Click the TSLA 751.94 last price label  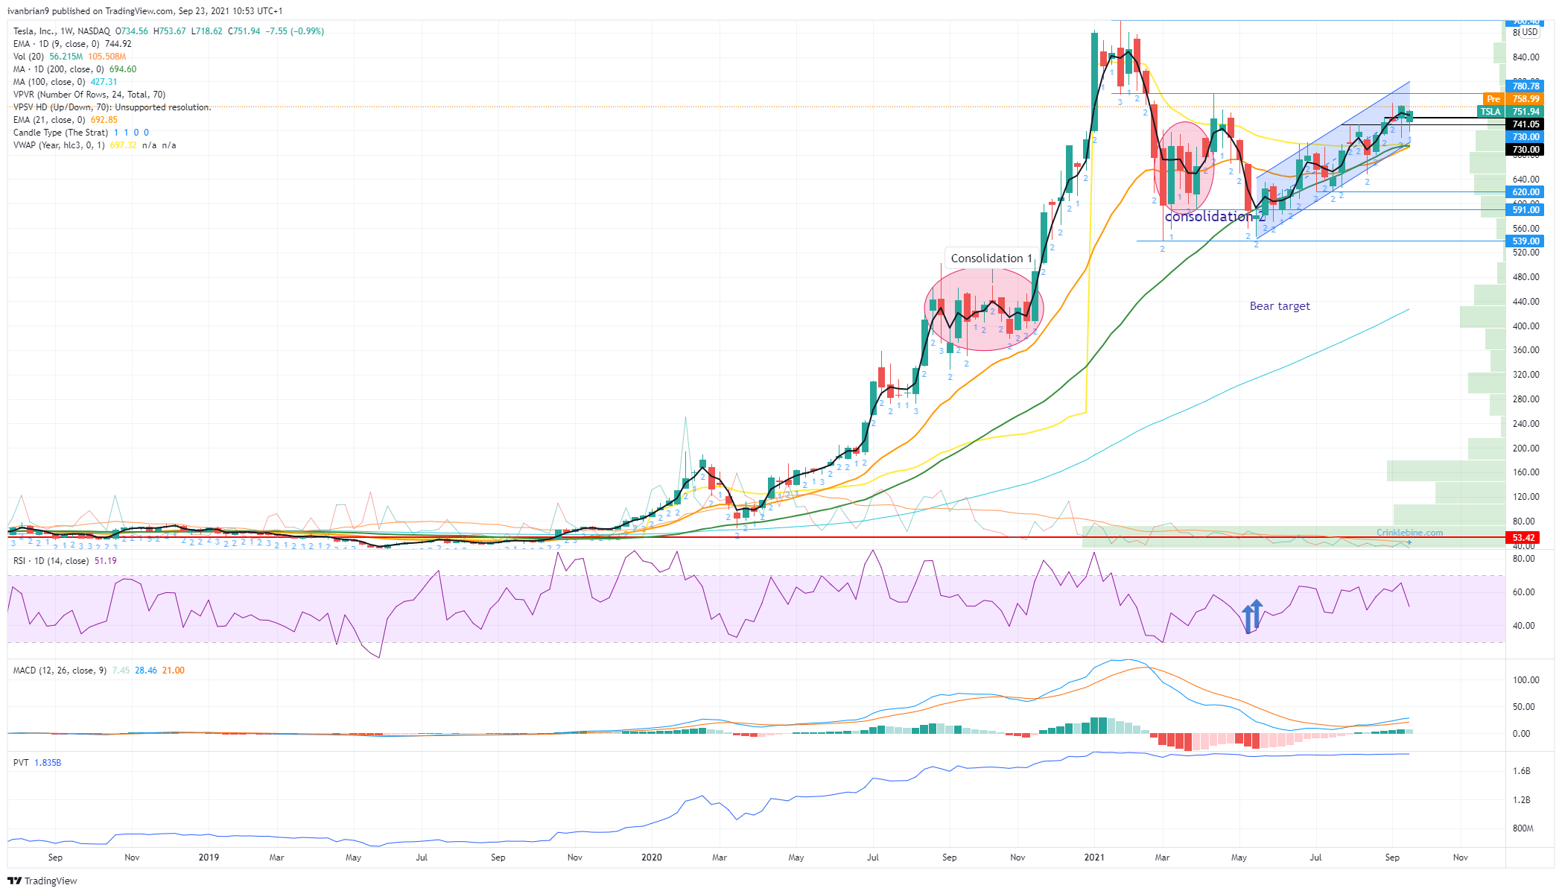pyautogui.click(x=1511, y=112)
